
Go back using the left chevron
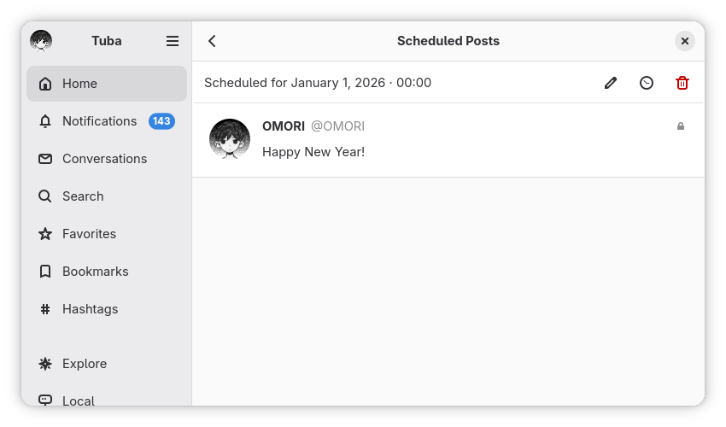click(213, 41)
